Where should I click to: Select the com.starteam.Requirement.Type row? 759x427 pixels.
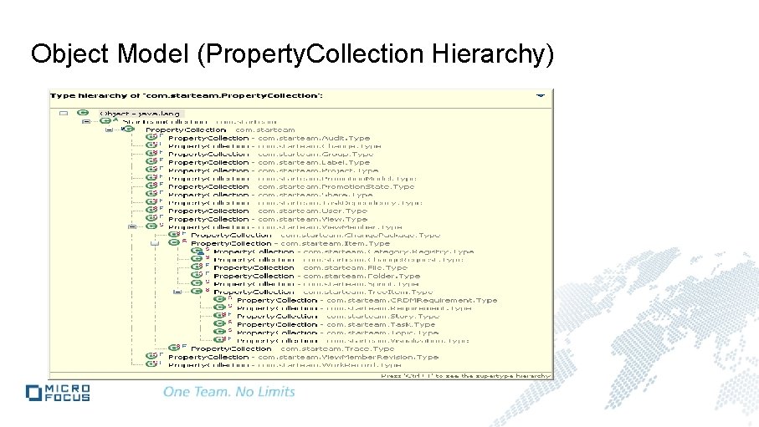354,308
